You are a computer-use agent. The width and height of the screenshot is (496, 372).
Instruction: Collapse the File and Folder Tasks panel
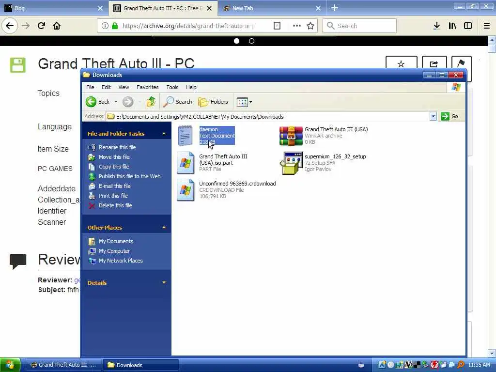coord(164,134)
